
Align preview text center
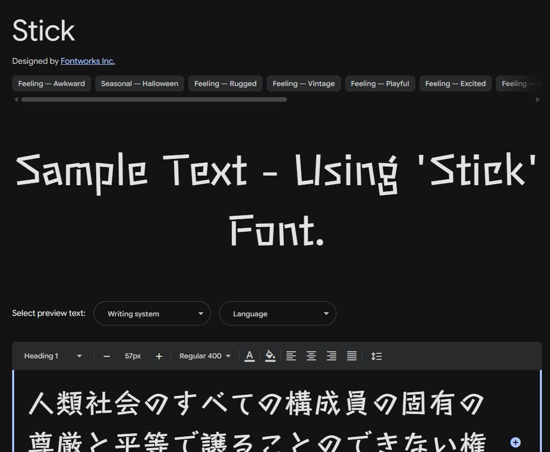pos(311,356)
